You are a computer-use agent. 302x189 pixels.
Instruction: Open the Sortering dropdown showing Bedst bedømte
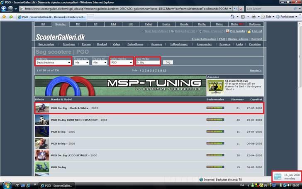53,62
